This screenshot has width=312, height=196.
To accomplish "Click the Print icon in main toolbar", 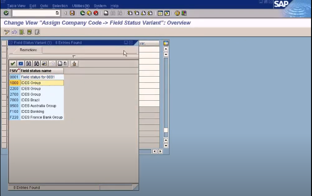I will pos(106,13).
